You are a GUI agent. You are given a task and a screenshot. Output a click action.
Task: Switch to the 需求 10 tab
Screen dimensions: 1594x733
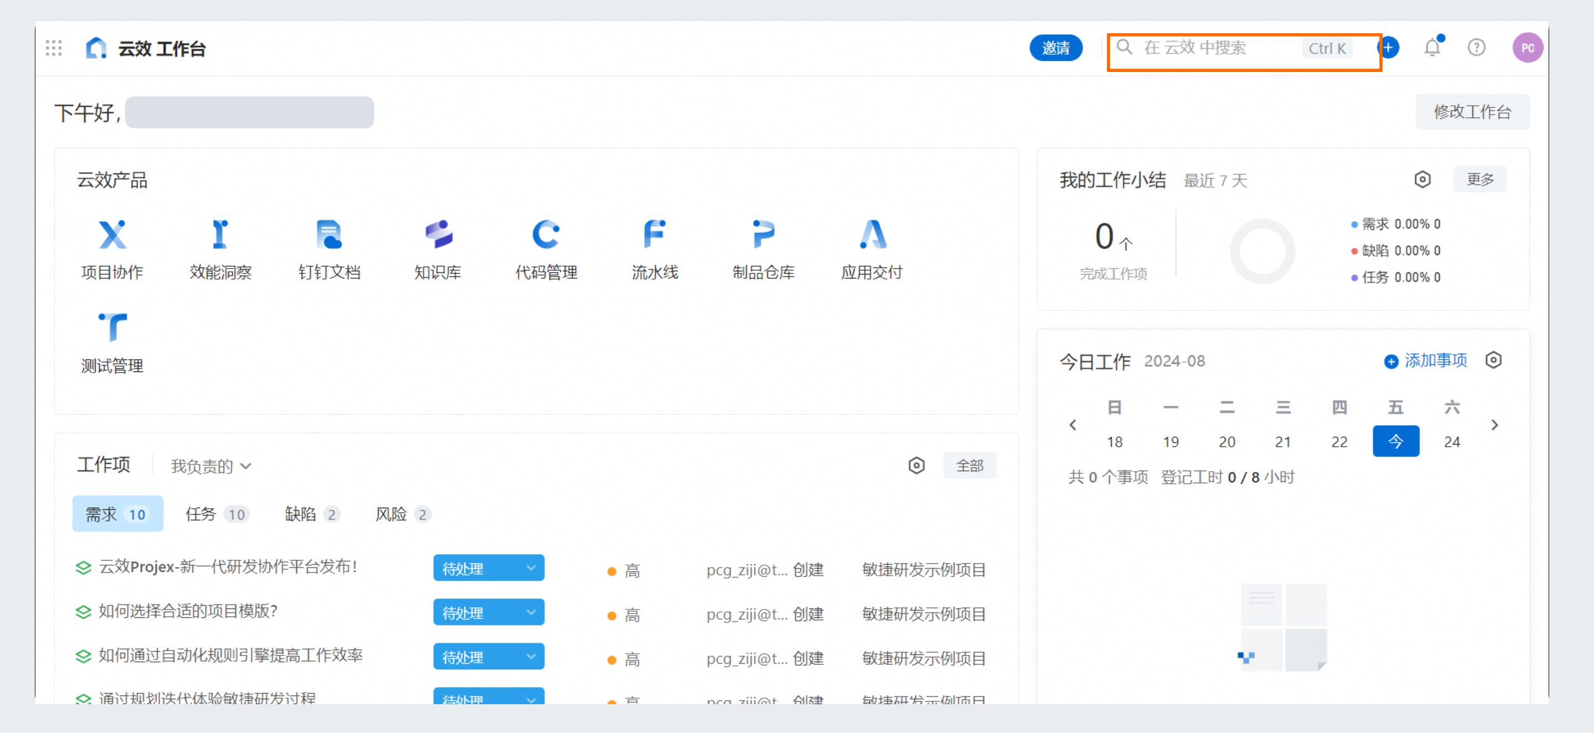[117, 514]
